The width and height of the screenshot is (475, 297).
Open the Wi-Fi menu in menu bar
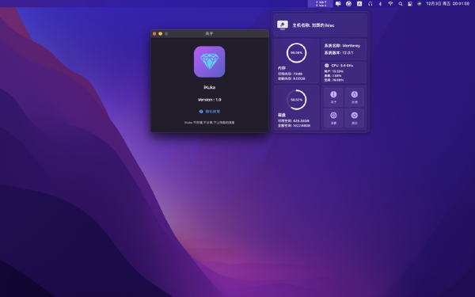(390, 4)
